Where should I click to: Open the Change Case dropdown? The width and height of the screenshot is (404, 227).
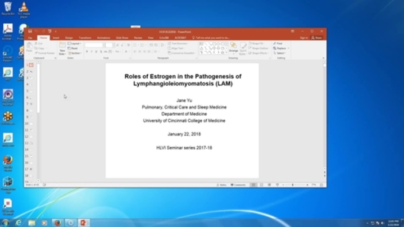click(x=118, y=52)
